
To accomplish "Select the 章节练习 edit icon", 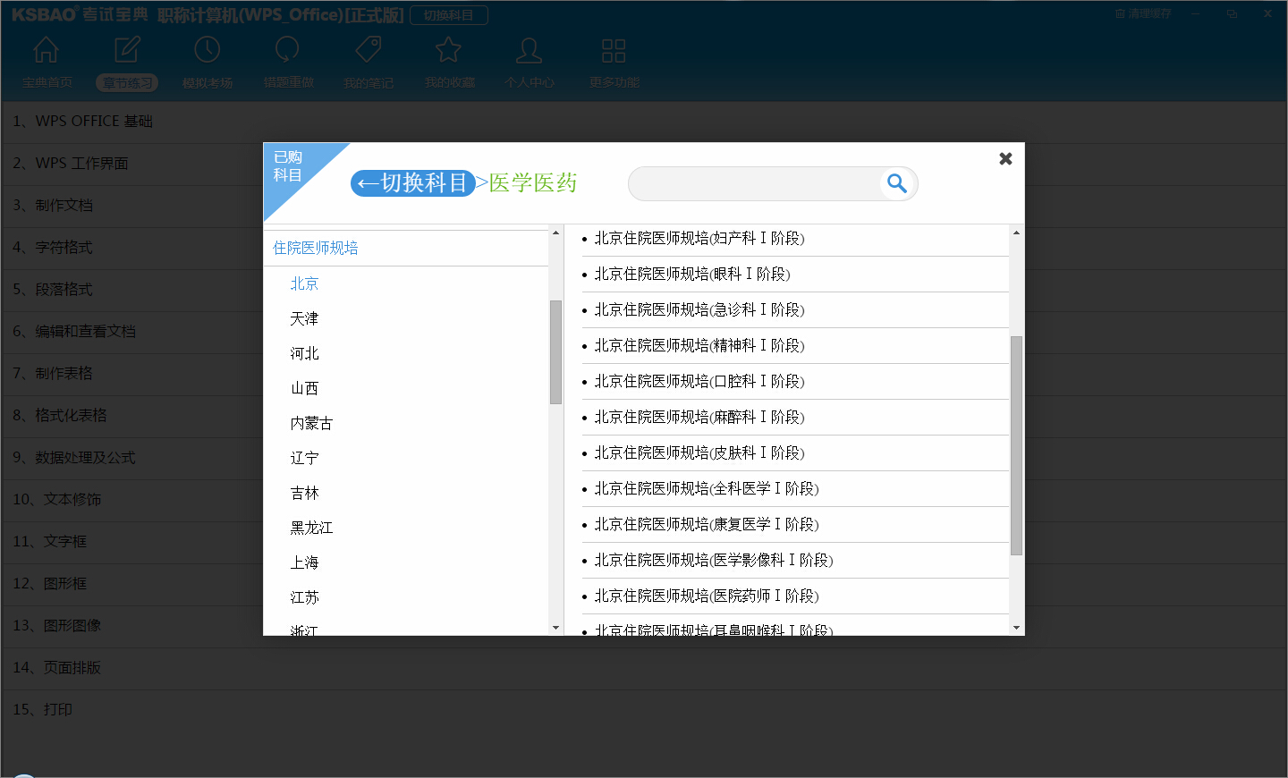I will (127, 51).
